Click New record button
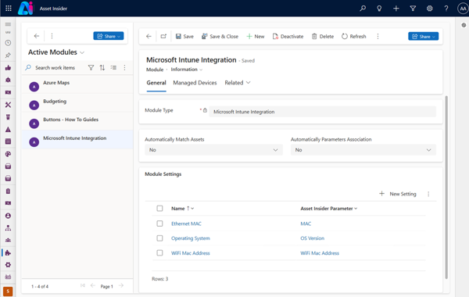 click(256, 36)
